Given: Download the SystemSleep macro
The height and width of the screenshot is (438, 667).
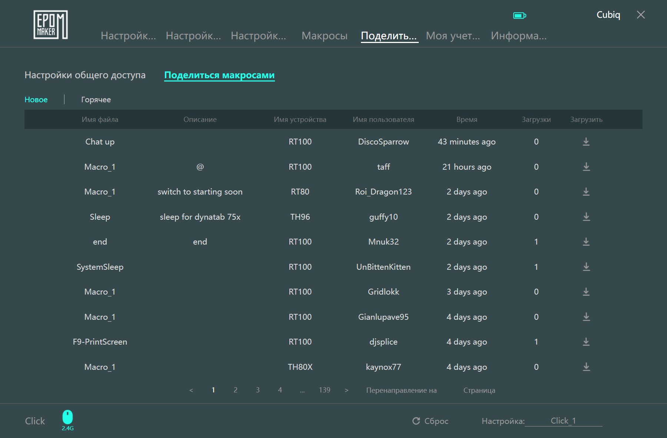Looking at the screenshot, I should click(x=586, y=267).
